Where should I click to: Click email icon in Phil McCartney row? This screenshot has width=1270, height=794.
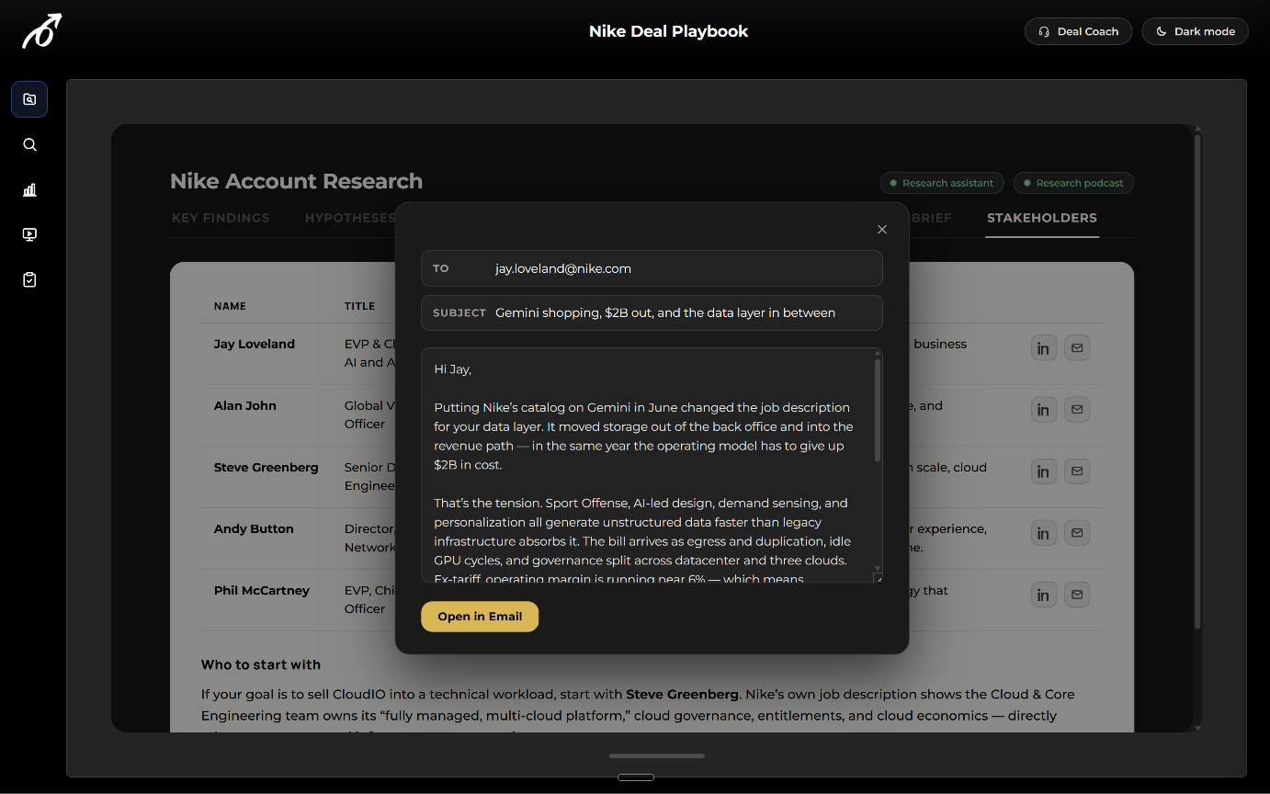pyautogui.click(x=1077, y=595)
